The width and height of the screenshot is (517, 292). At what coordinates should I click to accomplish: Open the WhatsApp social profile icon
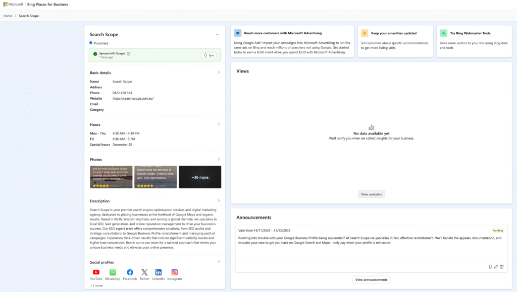pyautogui.click(x=112, y=272)
